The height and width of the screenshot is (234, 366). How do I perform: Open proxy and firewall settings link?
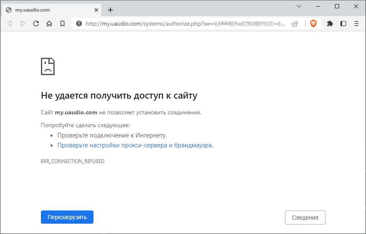tap(135, 145)
